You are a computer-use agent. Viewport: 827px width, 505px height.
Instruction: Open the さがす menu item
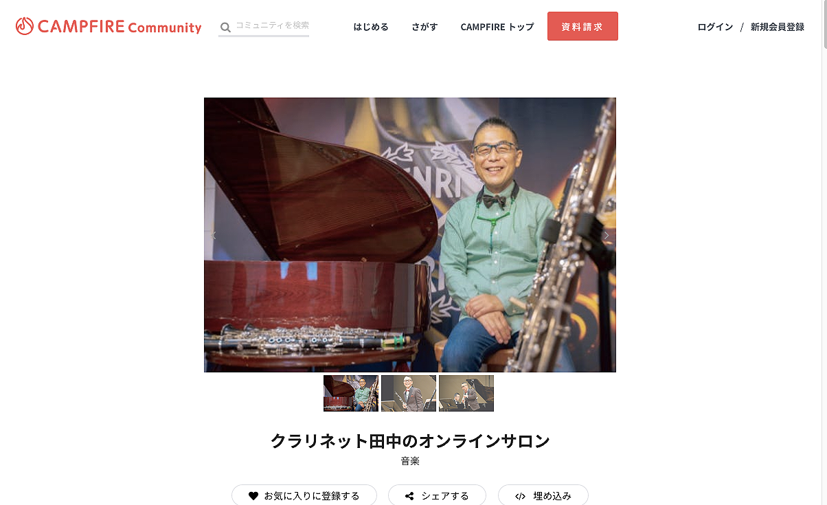point(424,27)
